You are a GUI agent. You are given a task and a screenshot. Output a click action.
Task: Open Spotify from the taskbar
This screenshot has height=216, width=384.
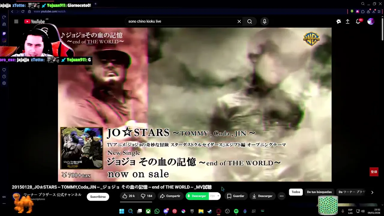pos(236,211)
